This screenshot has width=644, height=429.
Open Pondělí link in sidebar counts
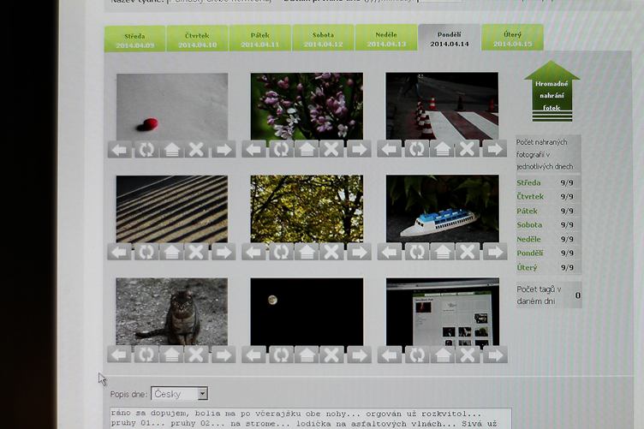pos(530,253)
